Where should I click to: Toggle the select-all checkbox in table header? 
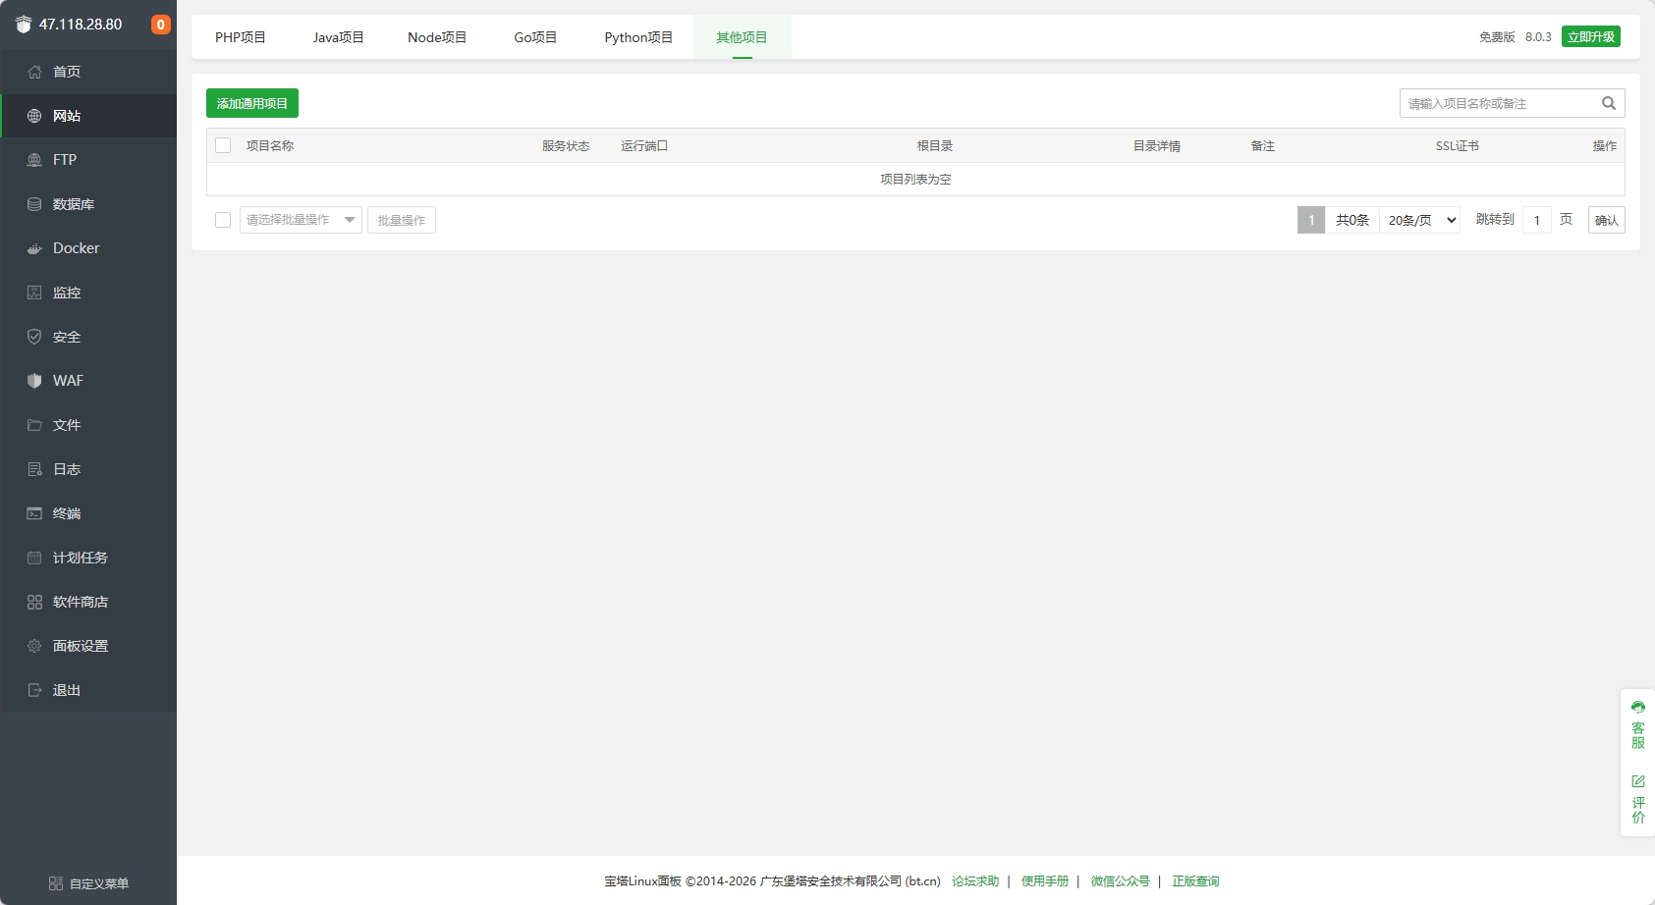(x=223, y=145)
